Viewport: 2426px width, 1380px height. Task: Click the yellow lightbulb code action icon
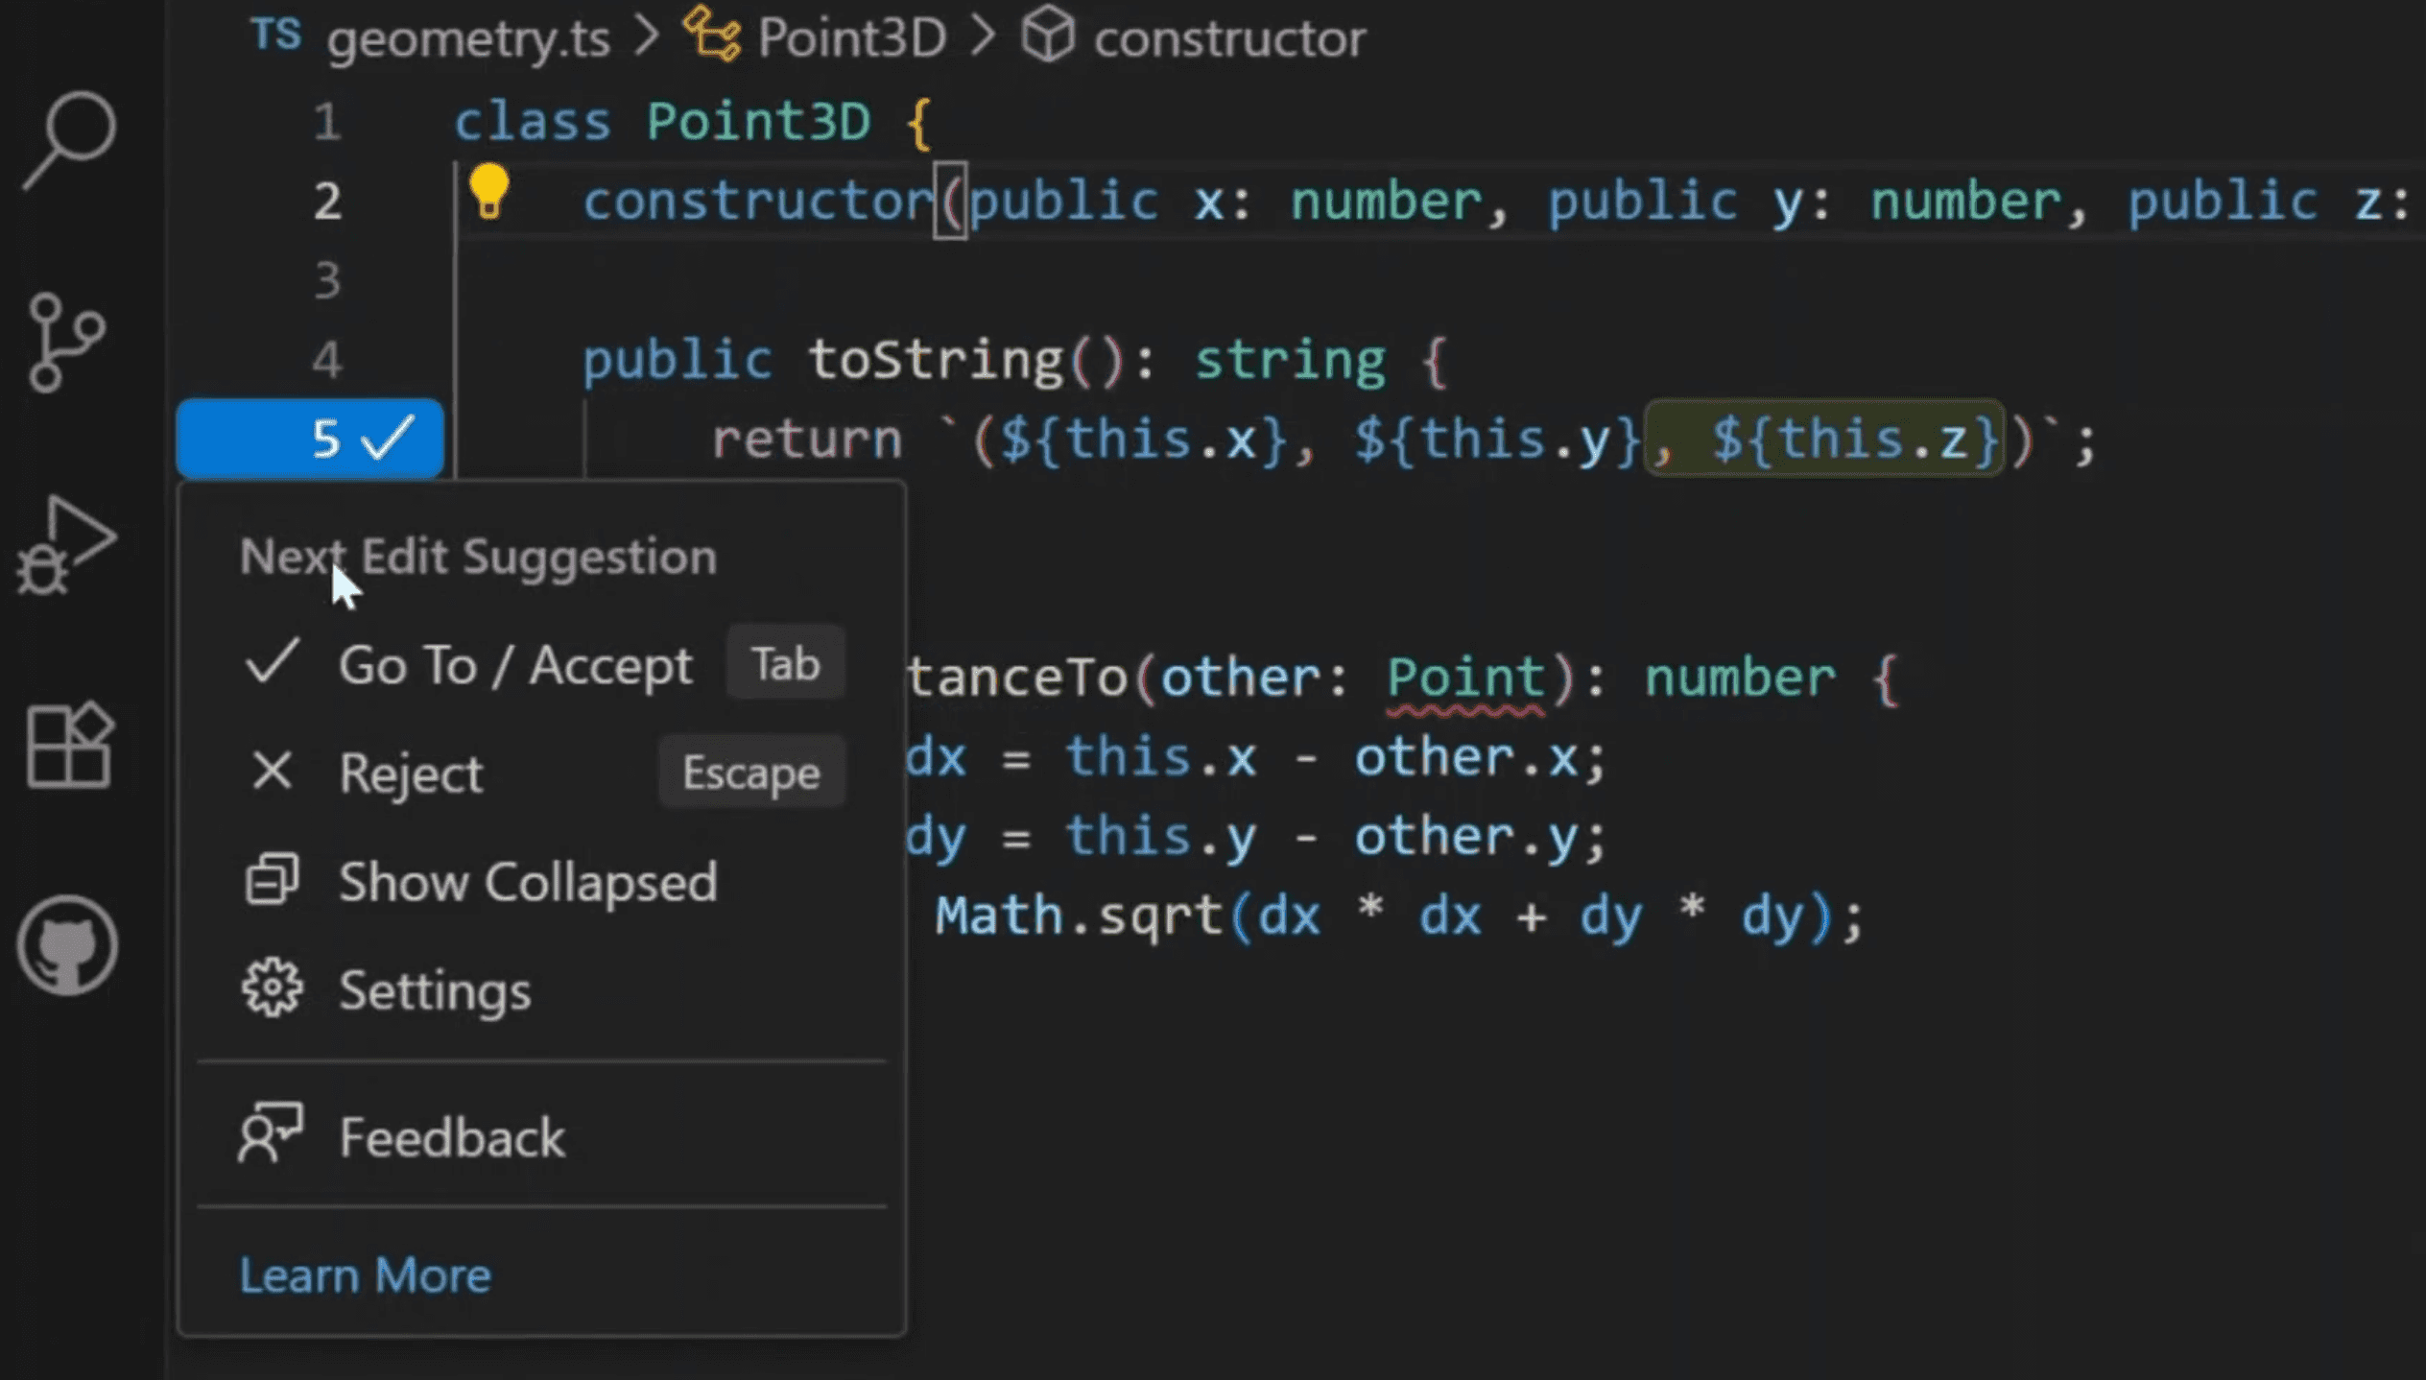coord(488,190)
